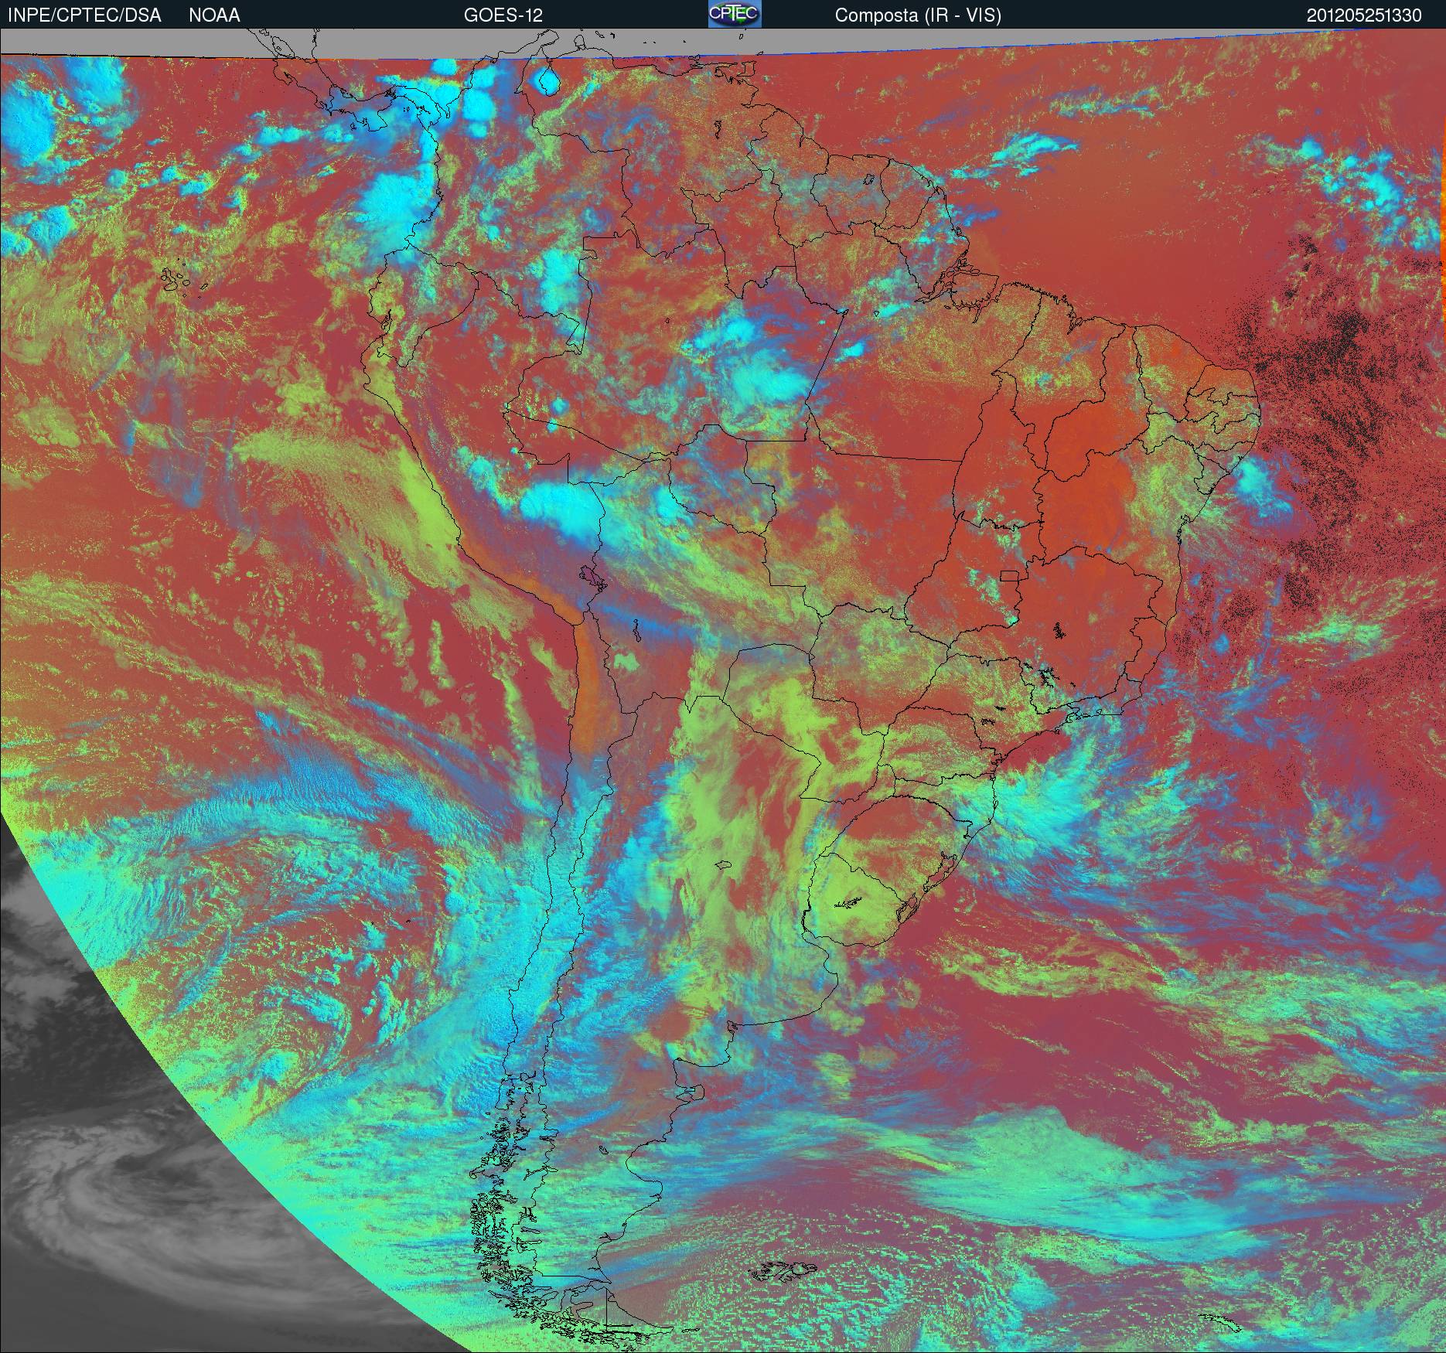Click the 201205251330 timestamp
Screen dimensions: 1446x1353
coord(1364,15)
